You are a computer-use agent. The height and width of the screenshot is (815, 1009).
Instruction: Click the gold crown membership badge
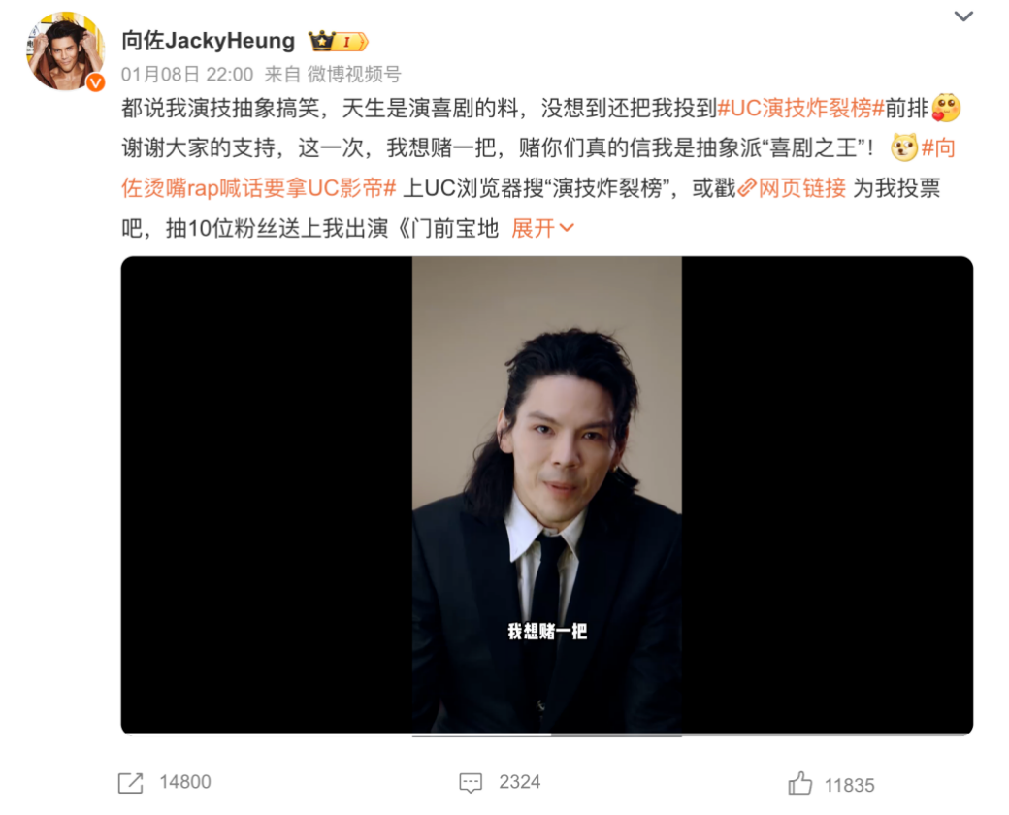338,41
